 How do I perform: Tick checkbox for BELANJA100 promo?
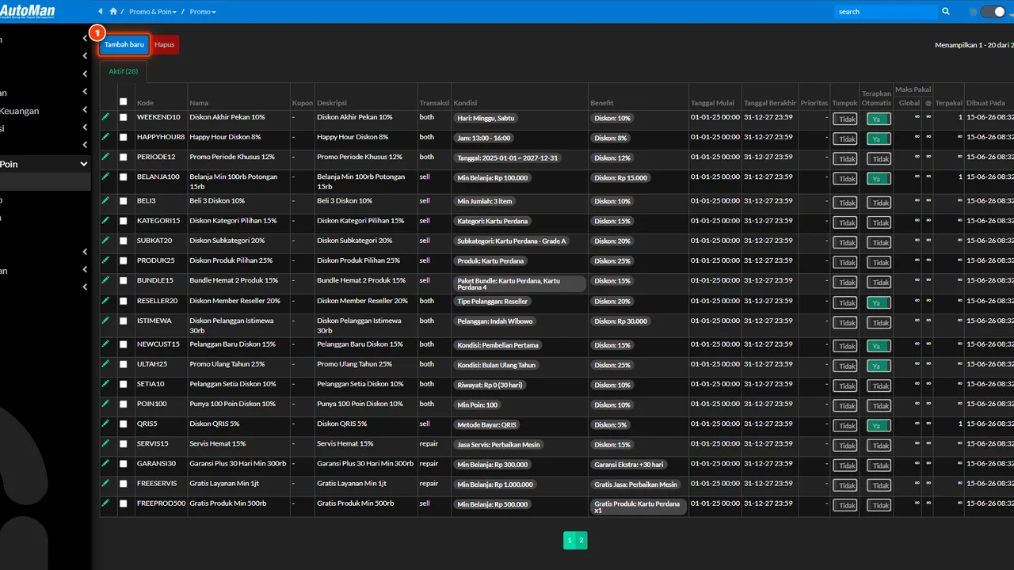123,177
